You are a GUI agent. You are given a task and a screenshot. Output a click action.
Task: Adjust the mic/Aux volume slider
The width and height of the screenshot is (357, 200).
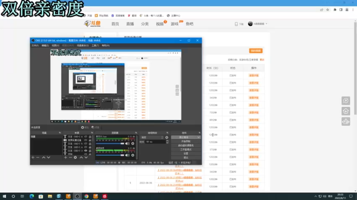tap(110, 144)
